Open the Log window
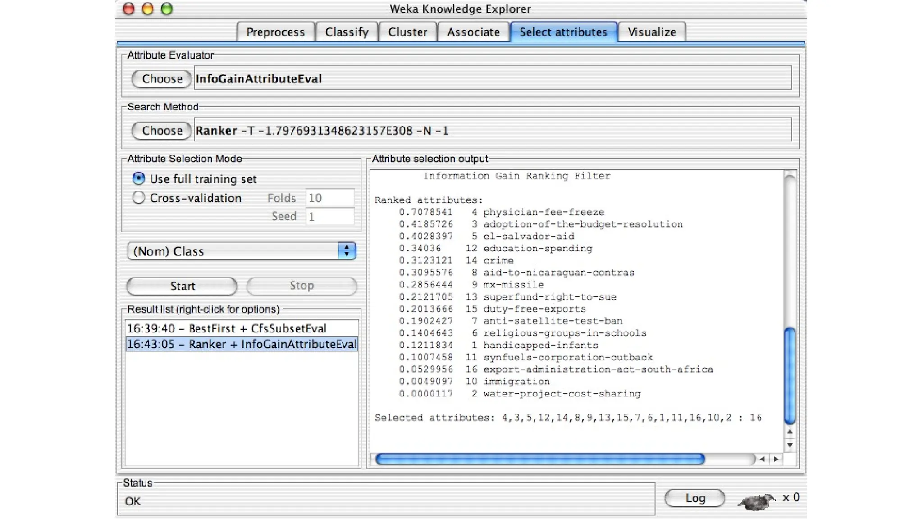Screen dimensions: 923x519 tap(695, 498)
